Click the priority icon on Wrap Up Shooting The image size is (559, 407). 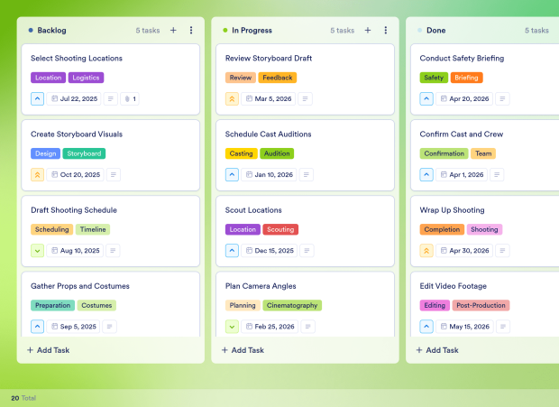[426, 251]
